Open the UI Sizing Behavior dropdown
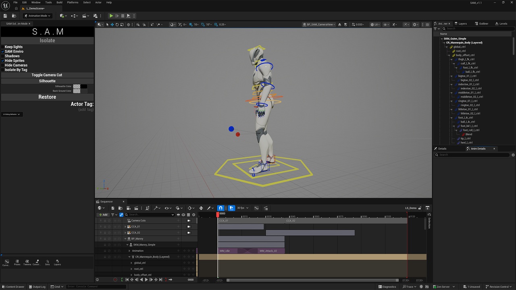Screen dimensions: 516x290 pyautogui.click(x=12, y=114)
